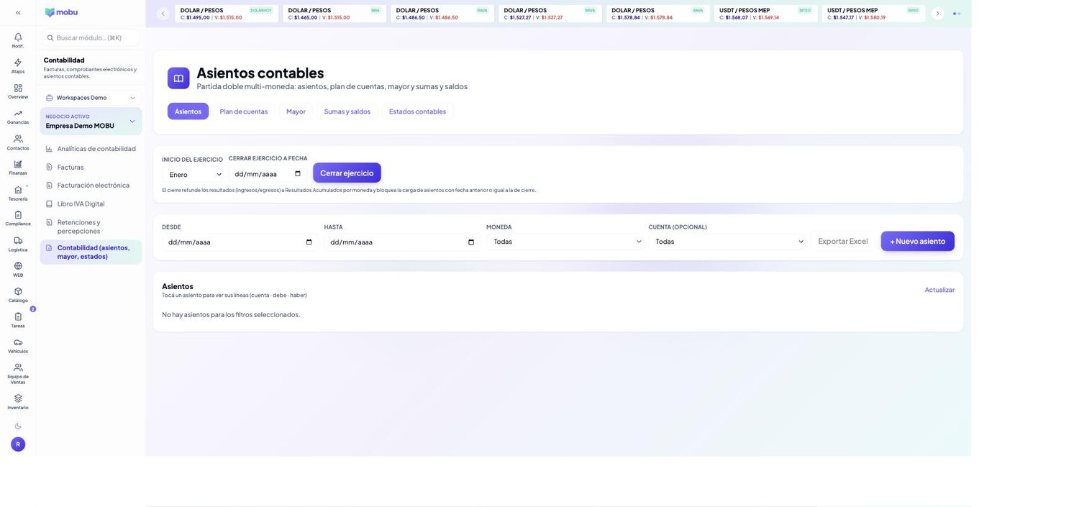The height and width of the screenshot is (507, 1079).
Task: Switch to Estados contables tab
Action: pos(417,111)
